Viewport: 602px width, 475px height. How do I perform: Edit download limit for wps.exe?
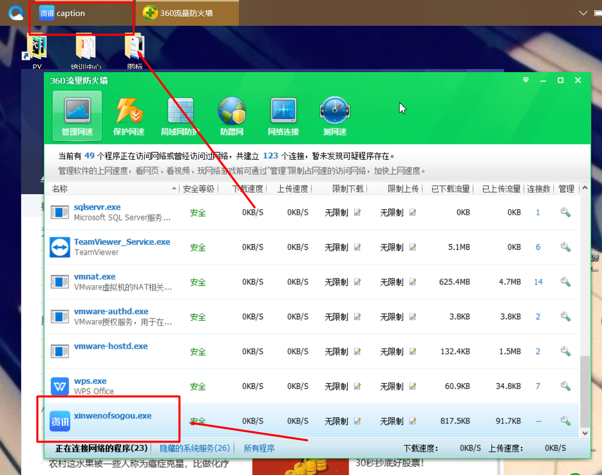coord(357,386)
